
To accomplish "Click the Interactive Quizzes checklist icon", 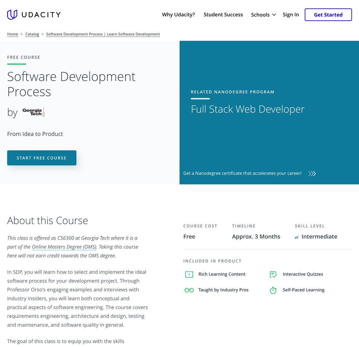I will pyautogui.click(x=273, y=274).
